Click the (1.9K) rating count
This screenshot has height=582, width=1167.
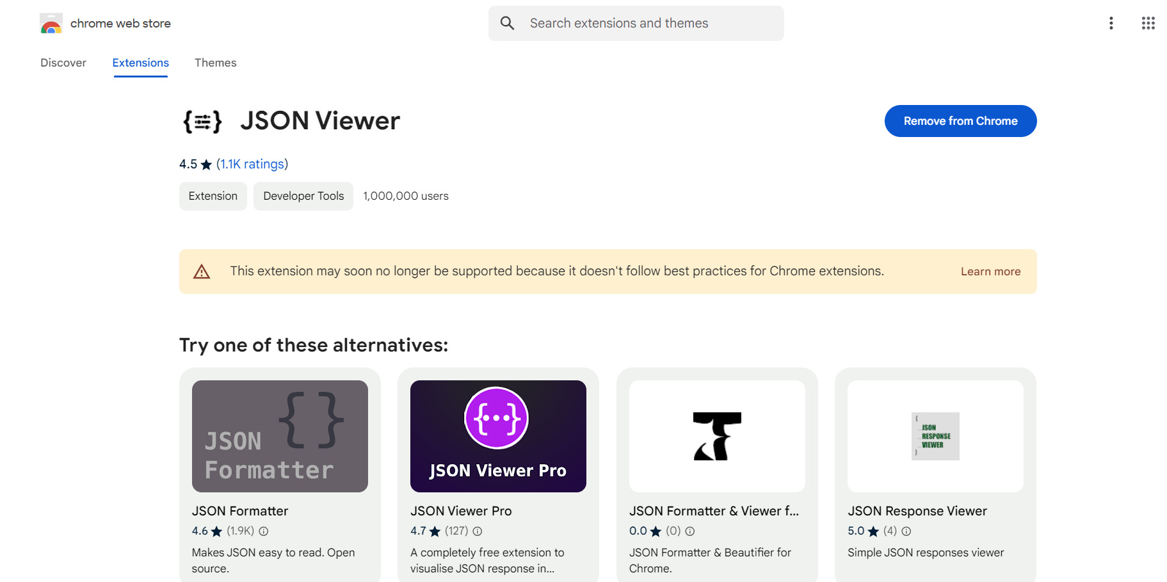241,531
